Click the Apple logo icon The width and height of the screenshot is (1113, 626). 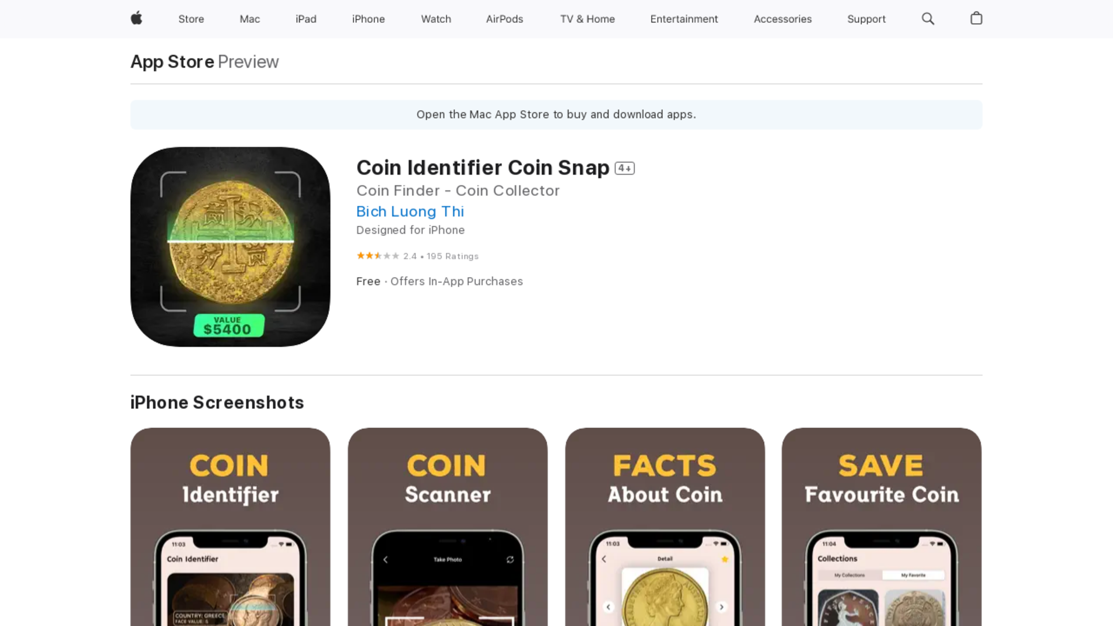pyautogui.click(x=137, y=19)
